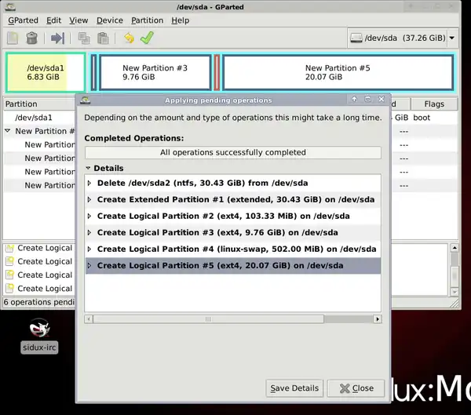Expand the Create Extended Partition #1 row

pos(89,199)
